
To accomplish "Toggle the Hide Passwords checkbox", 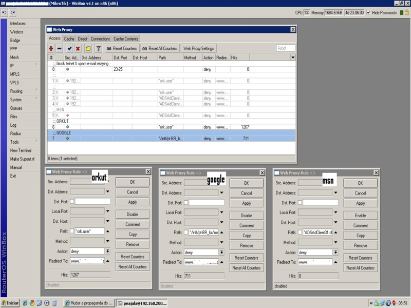I will pos(368,12).
